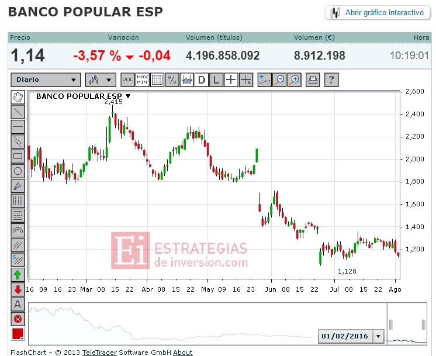Select the hand pan tool
This screenshot has height=356, width=436.
[18, 97]
